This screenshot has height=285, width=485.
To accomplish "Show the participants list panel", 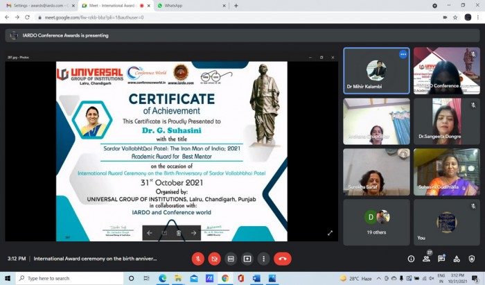I will point(426,259).
